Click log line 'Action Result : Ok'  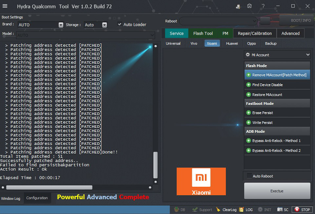click(x=24, y=169)
